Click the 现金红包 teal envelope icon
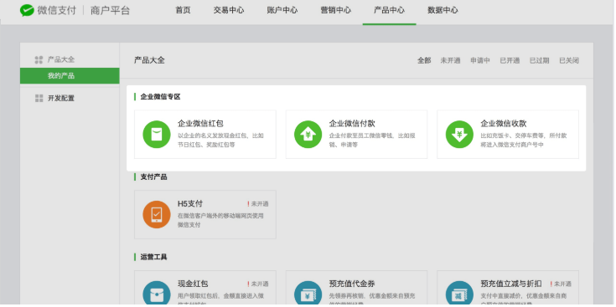The image size is (616, 307). point(157,294)
